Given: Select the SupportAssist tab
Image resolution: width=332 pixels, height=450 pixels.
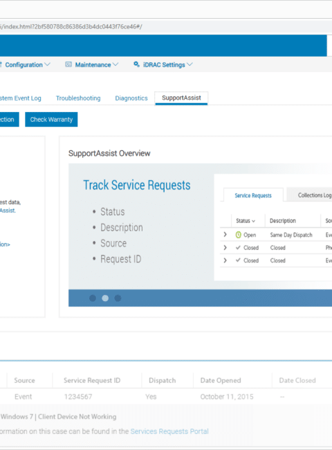Looking at the screenshot, I should 181,98.
